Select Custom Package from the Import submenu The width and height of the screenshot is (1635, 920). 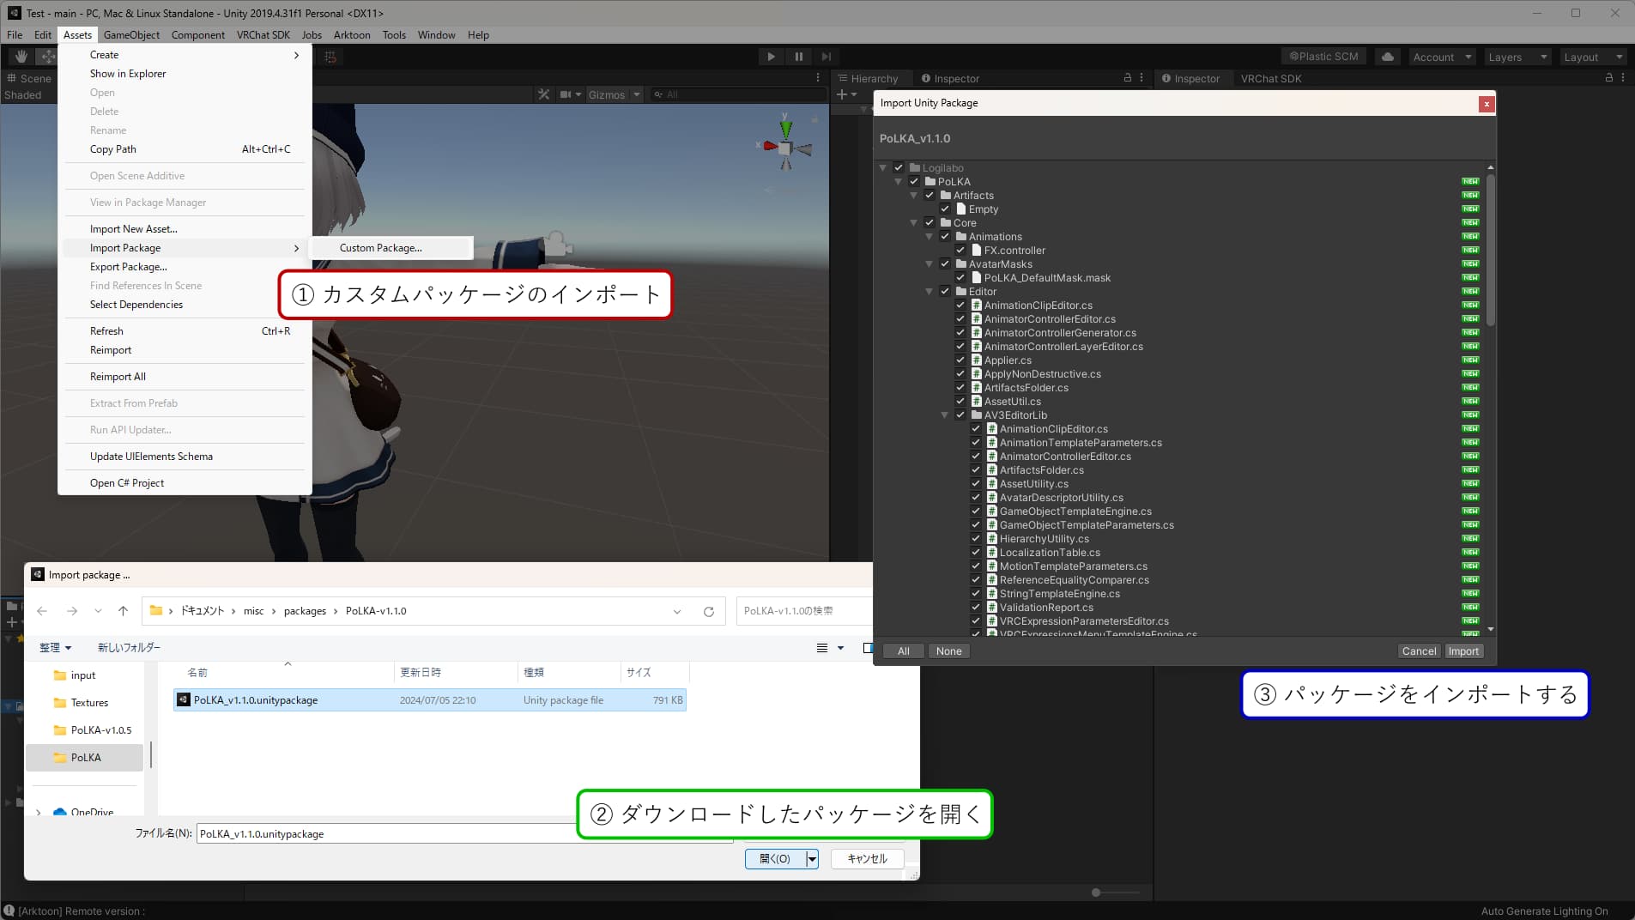pos(380,248)
